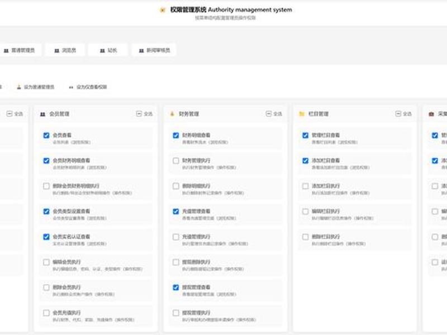
Task: Enable the 编辑栏目执行 permission
Action: click(305, 212)
